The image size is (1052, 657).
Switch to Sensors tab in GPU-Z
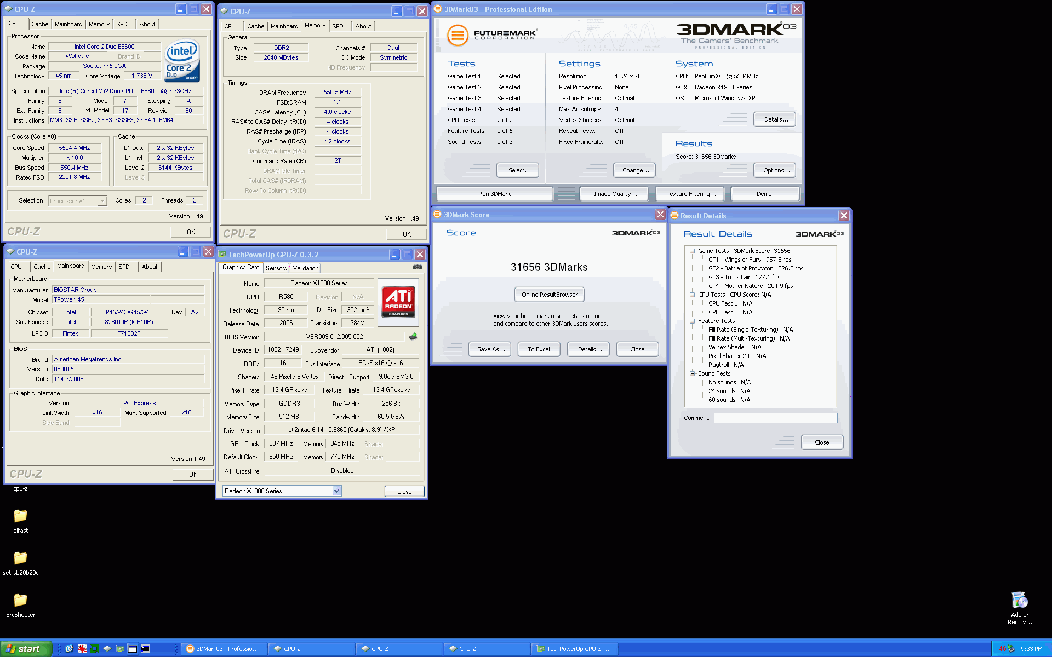click(276, 268)
